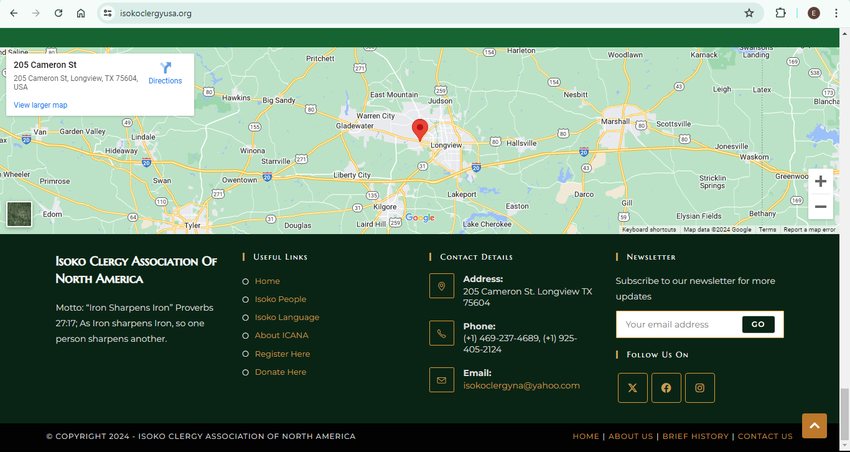Zoom in on the map
Viewport: 850px width, 452px height.
820,181
